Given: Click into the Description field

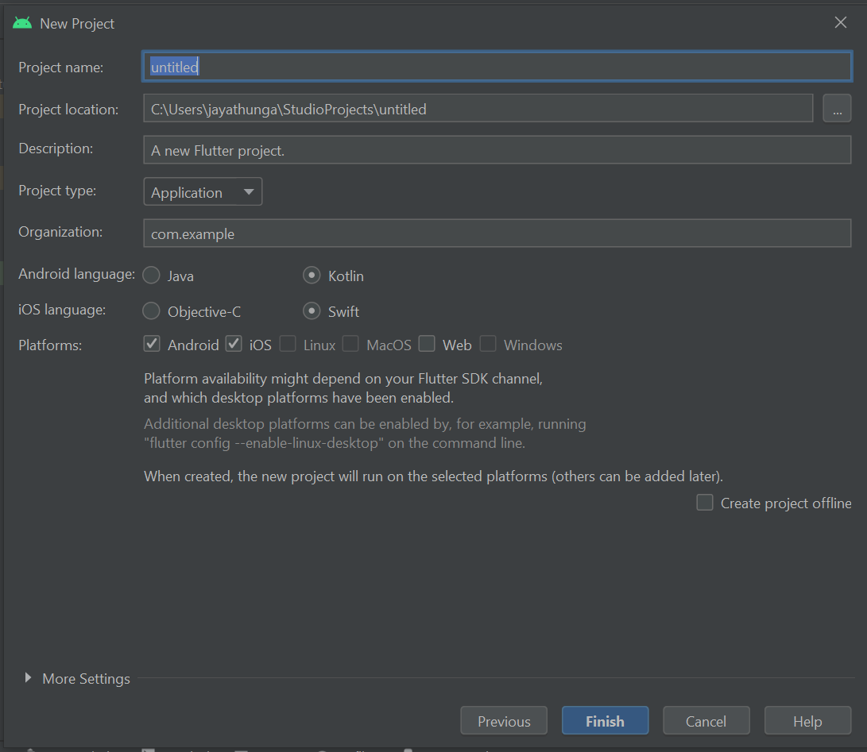Looking at the screenshot, I should click(497, 150).
